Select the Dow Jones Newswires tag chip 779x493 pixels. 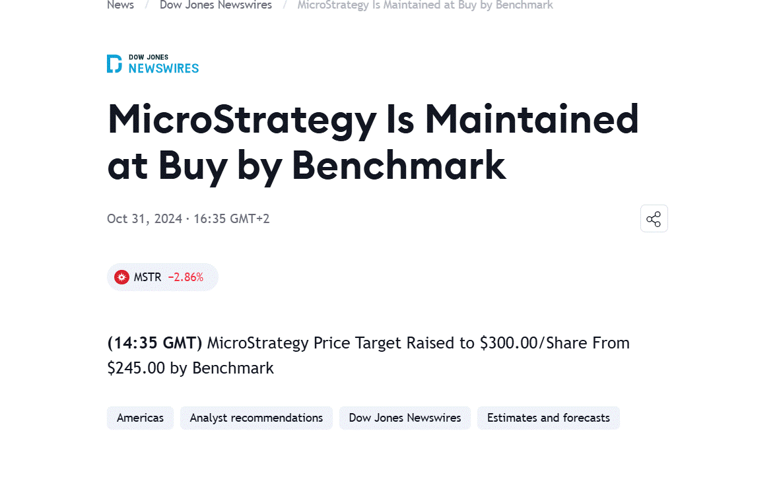coord(405,418)
